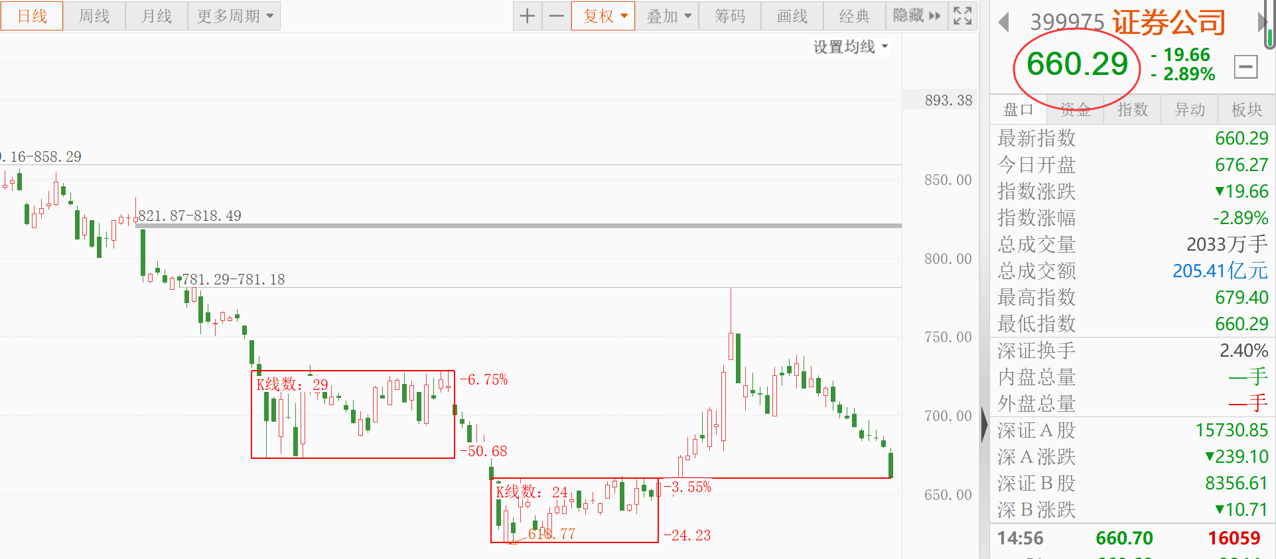Click the 893.38 price axis label
1276x559 pixels.
pos(948,100)
